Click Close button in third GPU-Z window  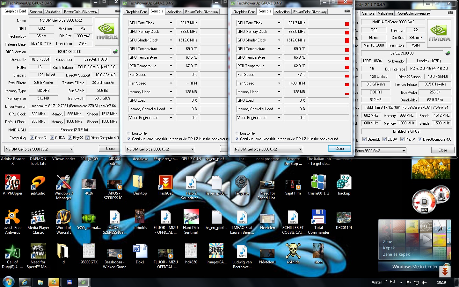(339, 149)
